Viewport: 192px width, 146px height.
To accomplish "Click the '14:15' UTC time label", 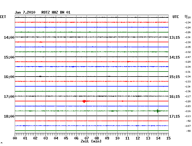I will (175, 57).
